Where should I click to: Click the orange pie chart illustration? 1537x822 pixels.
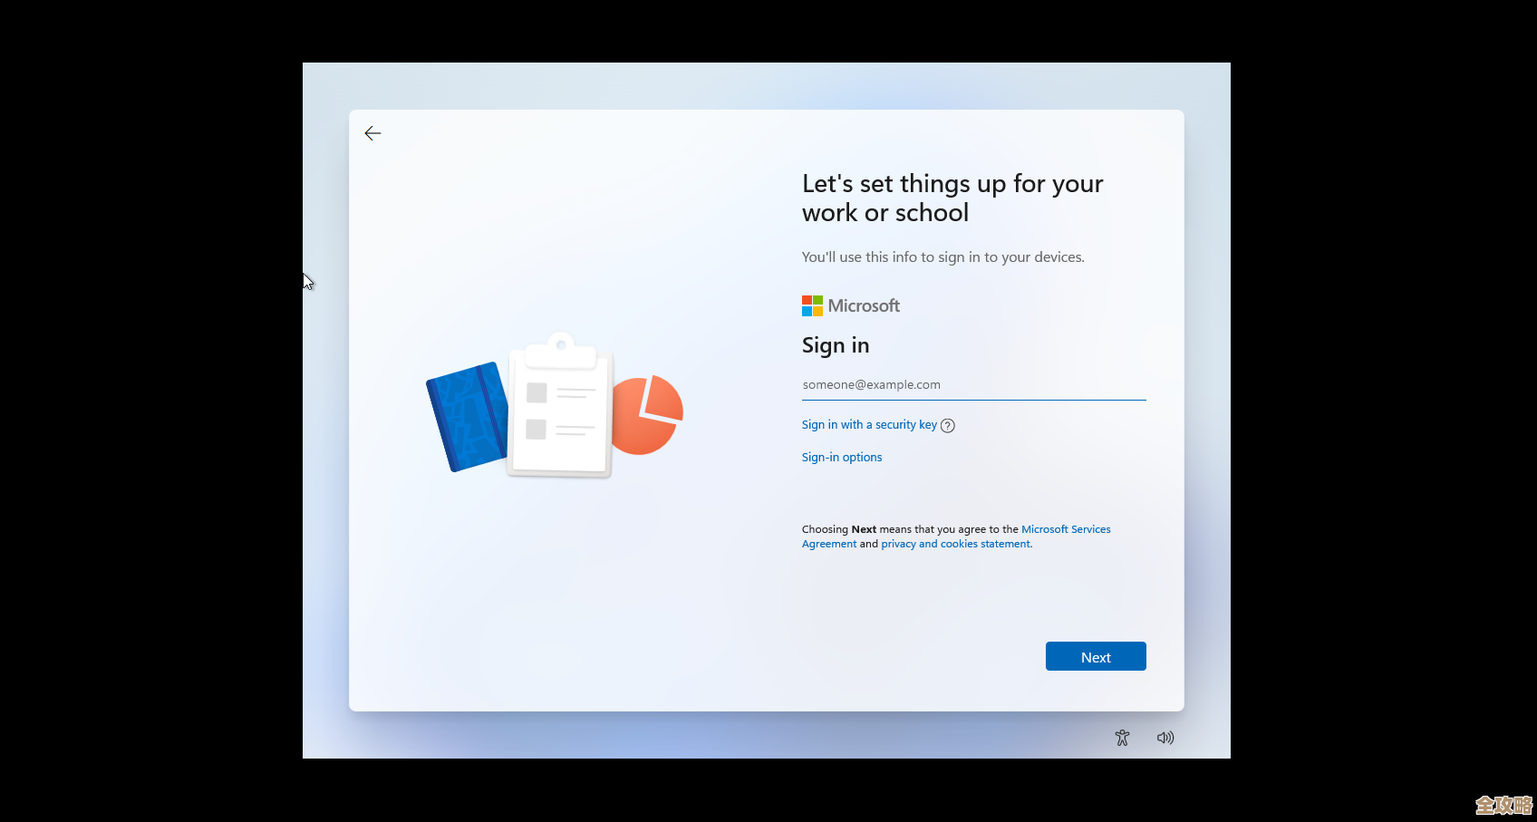click(647, 414)
